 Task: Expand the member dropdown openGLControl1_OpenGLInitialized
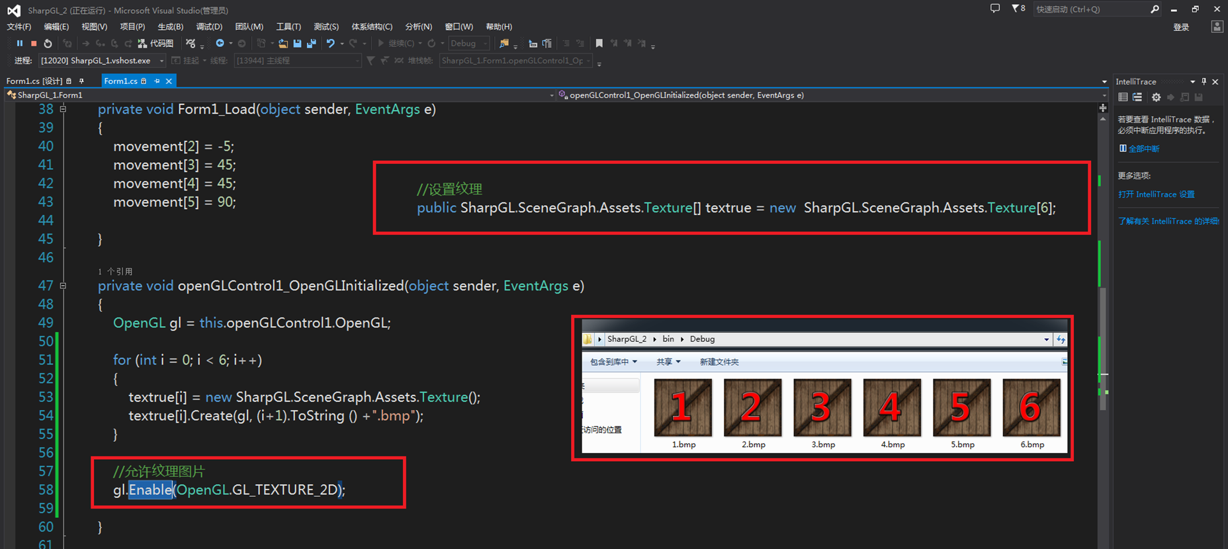pos(1104,95)
